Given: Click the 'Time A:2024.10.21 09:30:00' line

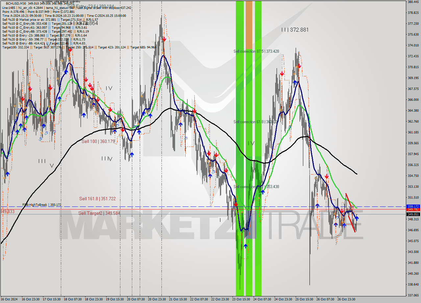Looking at the screenshot, I should pos(64,15).
